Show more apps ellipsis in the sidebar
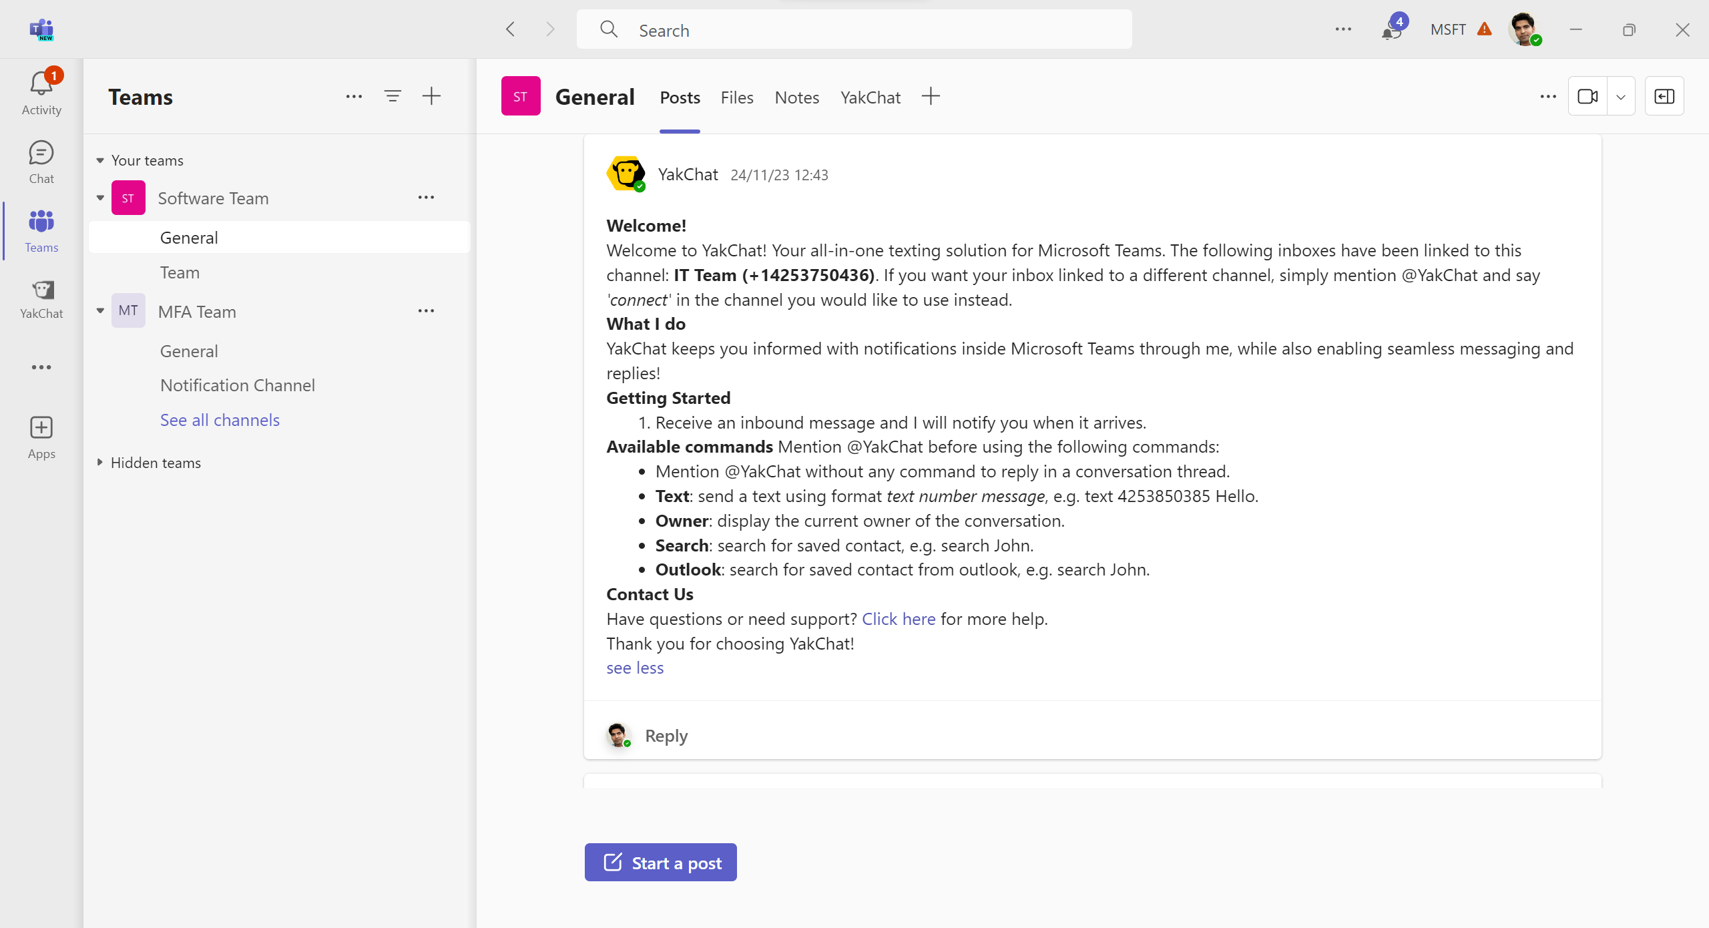Image resolution: width=1709 pixels, height=928 pixels. (41, 367)
